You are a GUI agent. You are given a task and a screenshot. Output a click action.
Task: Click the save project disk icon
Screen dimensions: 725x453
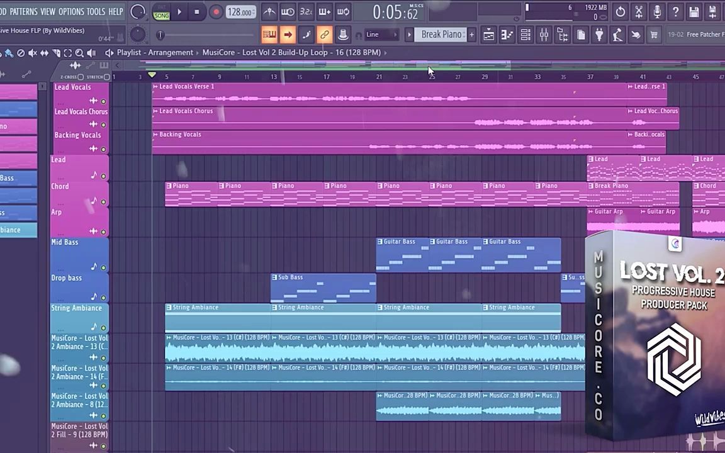click(695, 12)
